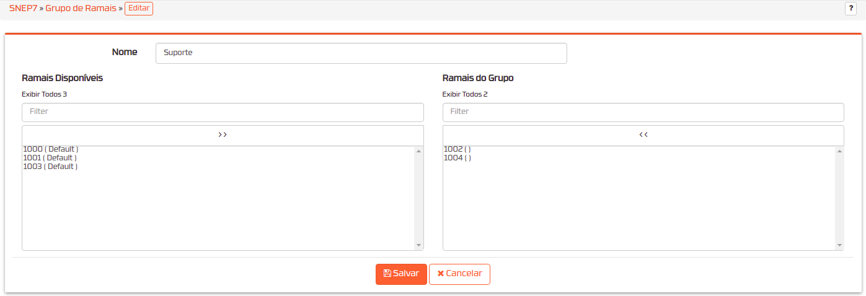Click up arrow of available list scrollbar
Image resolution: width=866 pixels, height=296 pixels.
click(419, 151)
